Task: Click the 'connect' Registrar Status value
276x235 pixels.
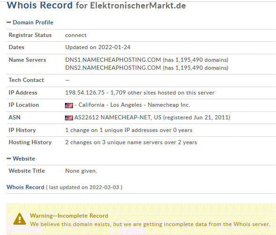Action: click(76, 35)
